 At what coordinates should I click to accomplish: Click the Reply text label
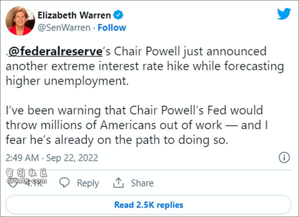pyautogui.click(x=88, y=183)
